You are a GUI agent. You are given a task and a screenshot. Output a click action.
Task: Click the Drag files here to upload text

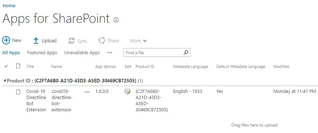(x=254, y=125)
